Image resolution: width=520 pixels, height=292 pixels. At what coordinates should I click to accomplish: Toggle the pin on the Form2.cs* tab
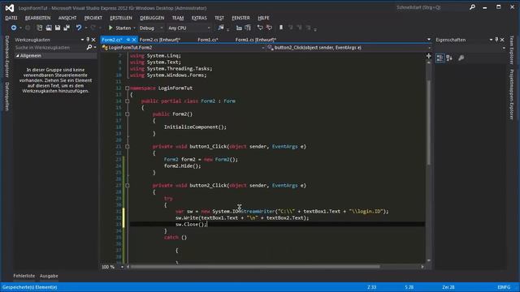pyautogui.click(x=128, y=40)
